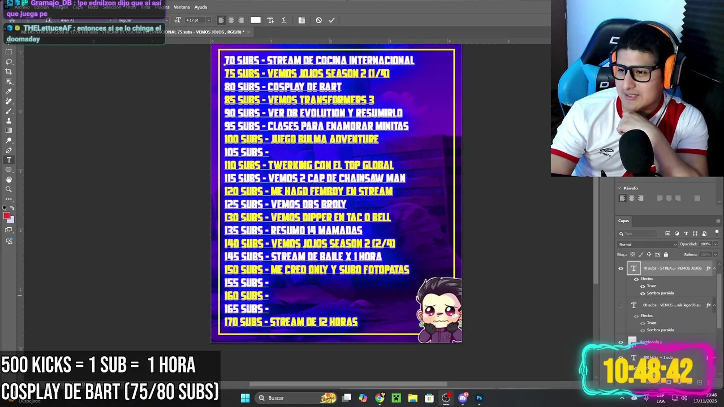724x407 pixels.
Task: Open the Normal blend mode dropdown
Action: [647, 244]
